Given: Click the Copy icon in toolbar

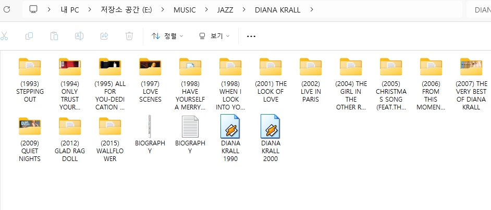Looking at the screenshot, I should [29, 36].
